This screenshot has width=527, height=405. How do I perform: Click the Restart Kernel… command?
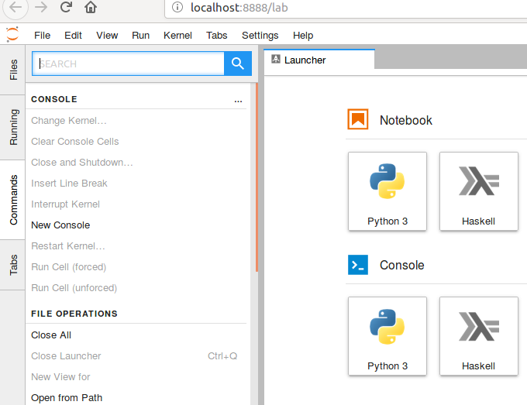pos(68,245)
